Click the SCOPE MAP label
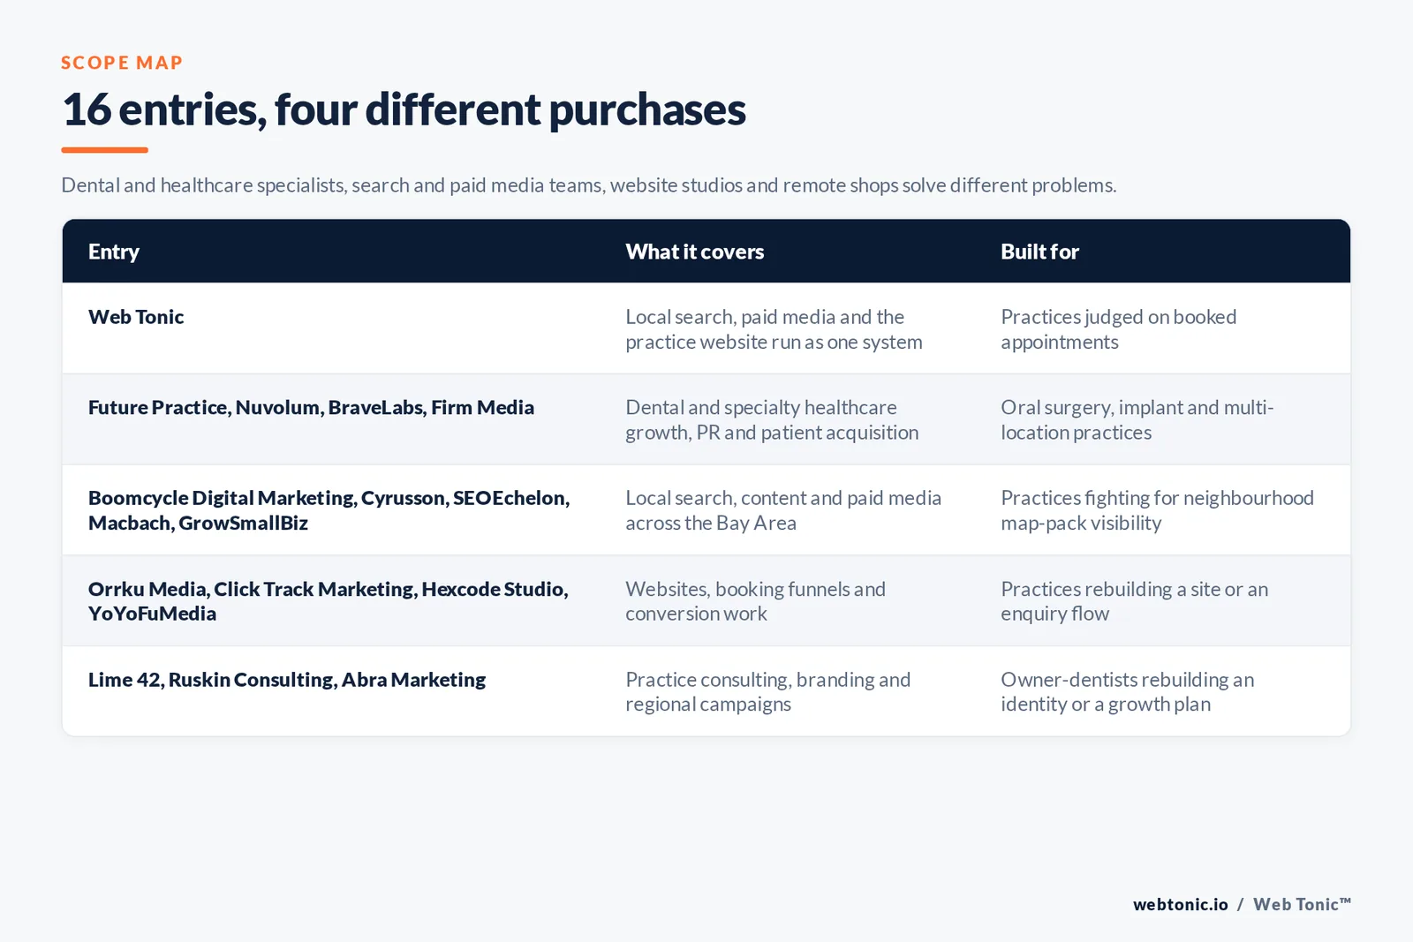1413x942 pixels. pyautogui.click(x=122, y=63)
